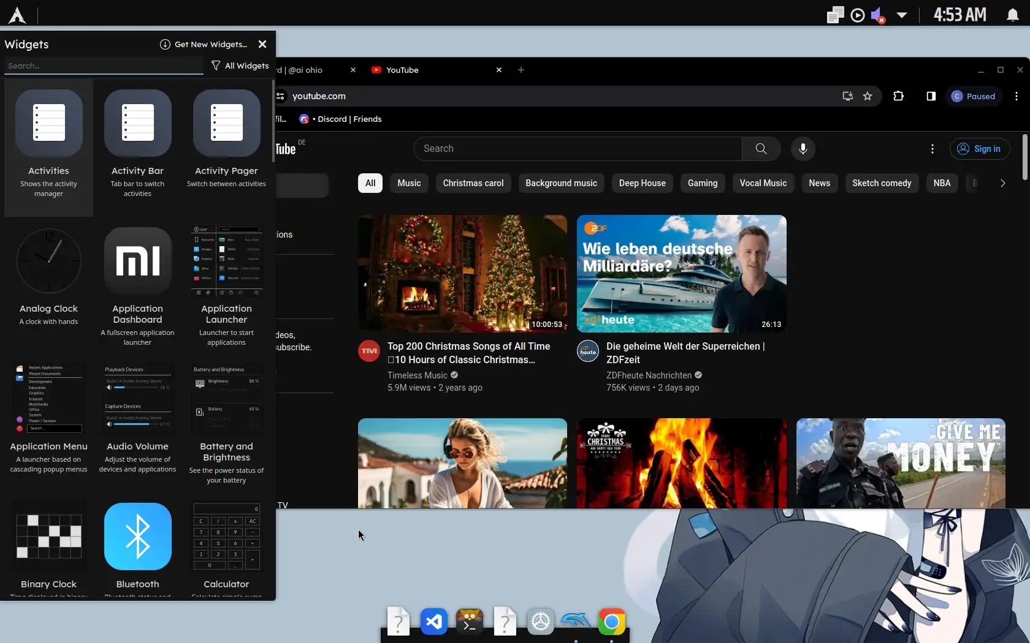Open Top 200 Christmas Songs video thumbnail
1030x643 pixels.
(x=462, y=274)
